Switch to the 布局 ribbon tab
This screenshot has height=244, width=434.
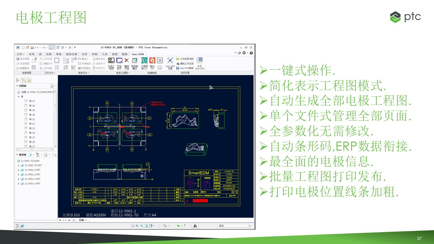click(32, 54)
